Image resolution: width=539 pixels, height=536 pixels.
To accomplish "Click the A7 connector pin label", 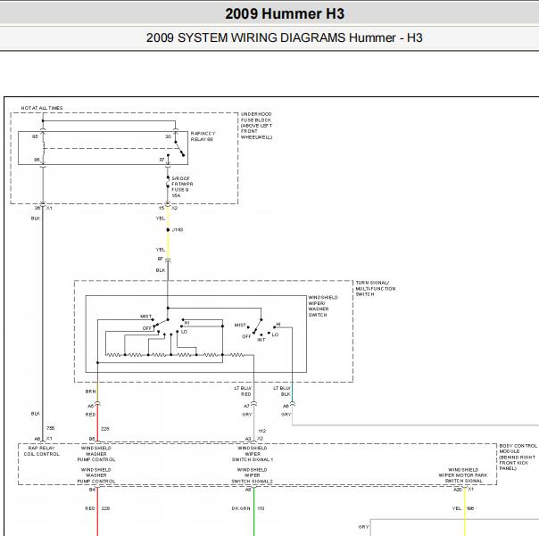I will 246,406.
